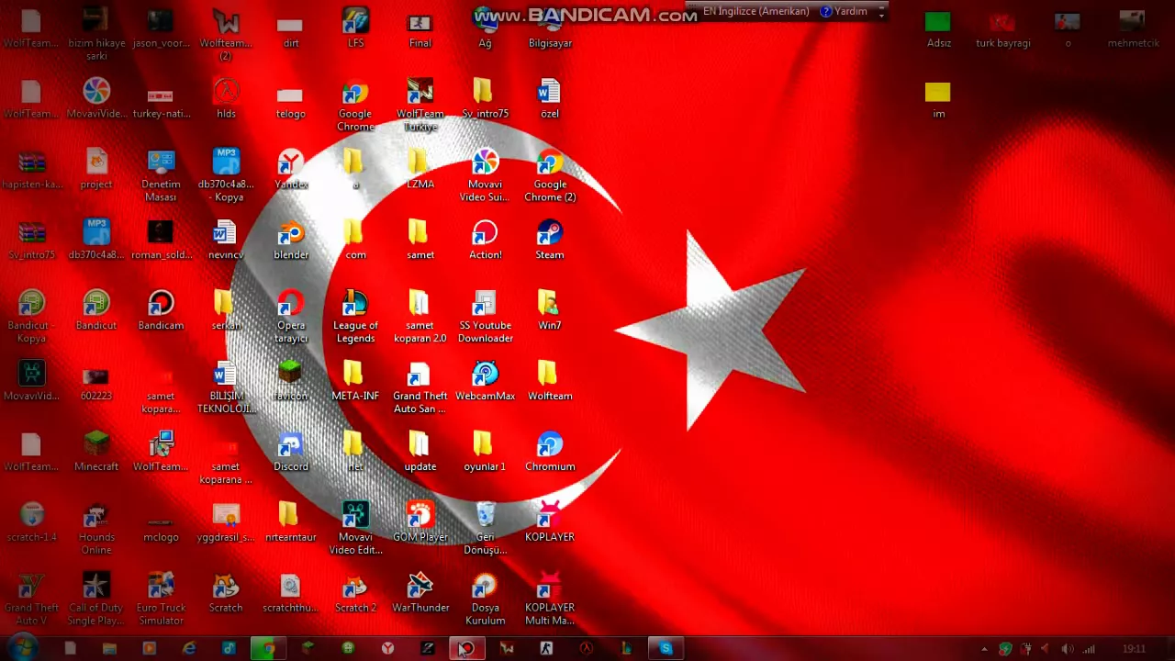Open the özel Word document

[550, 98]
